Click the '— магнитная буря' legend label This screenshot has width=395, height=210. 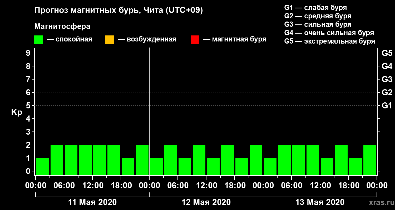pos(235,40)
